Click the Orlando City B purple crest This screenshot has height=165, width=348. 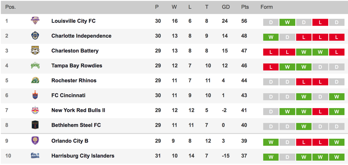tap(35, 141)
